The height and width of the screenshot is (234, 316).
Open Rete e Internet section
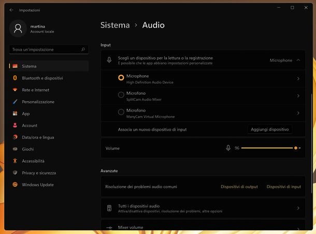[49, 90]
